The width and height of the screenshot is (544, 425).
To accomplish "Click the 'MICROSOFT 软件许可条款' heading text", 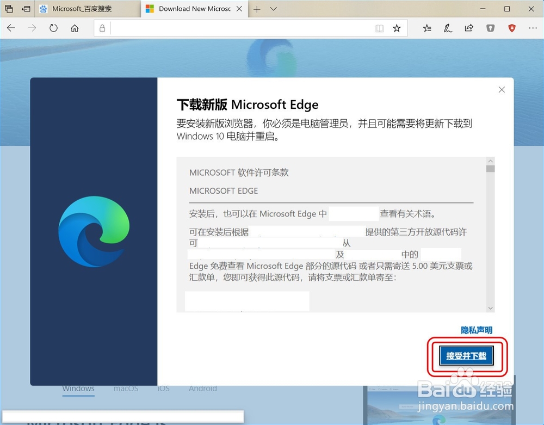I will tap(239, 173).
